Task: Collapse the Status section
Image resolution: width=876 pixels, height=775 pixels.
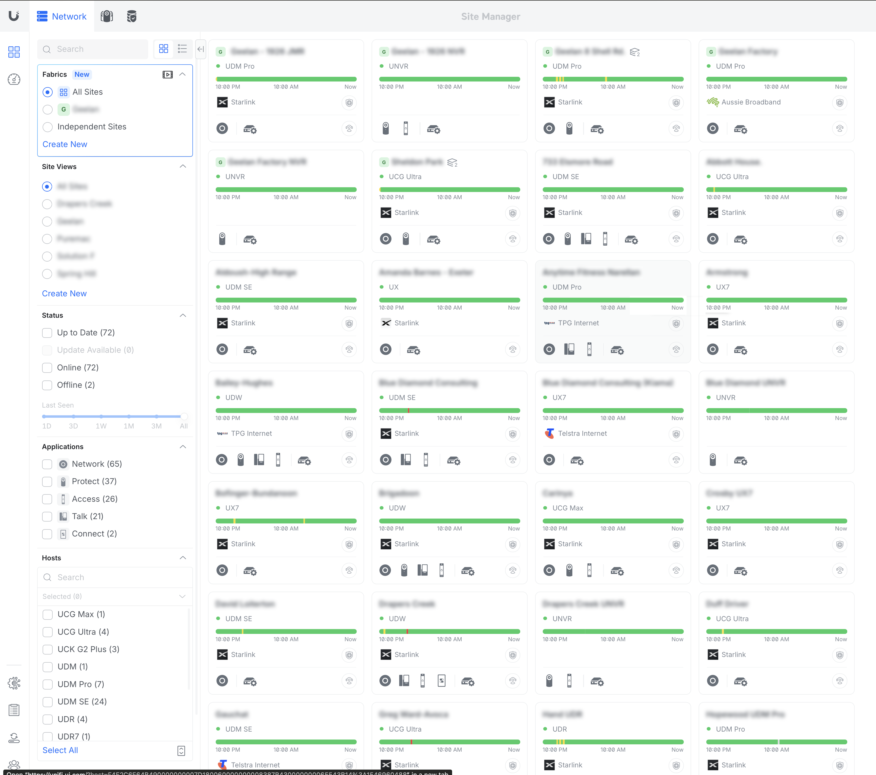Action: coord(183,316)
